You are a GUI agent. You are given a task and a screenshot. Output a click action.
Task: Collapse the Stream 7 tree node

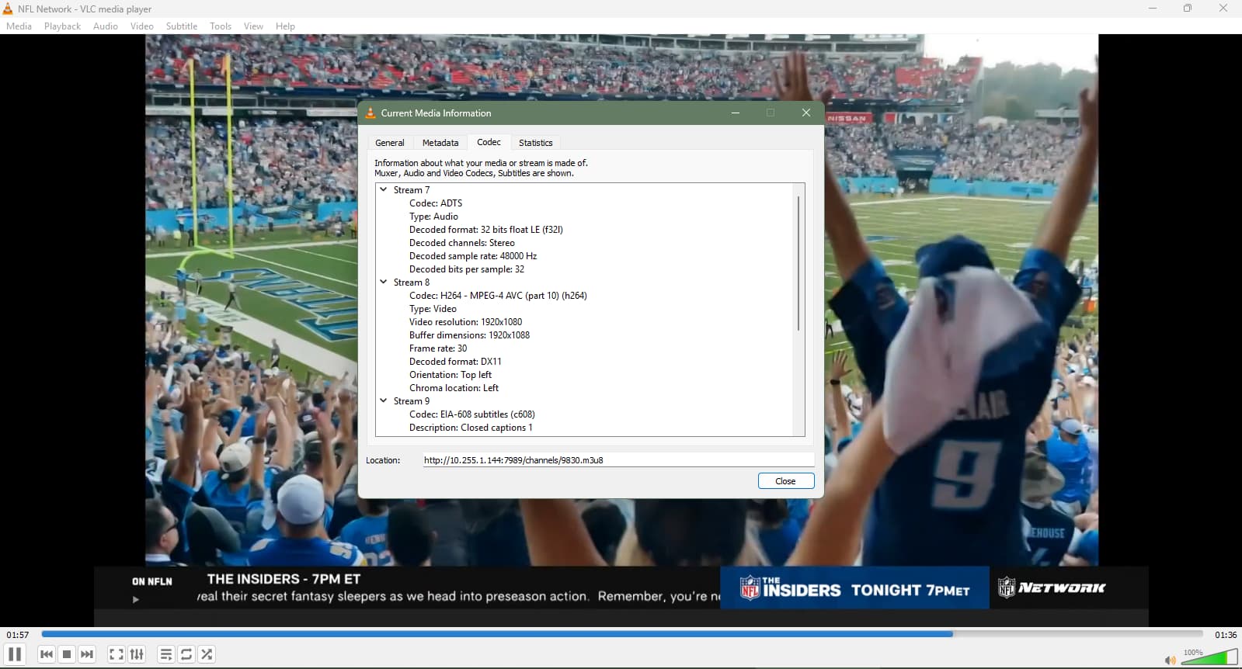[384, 189]
